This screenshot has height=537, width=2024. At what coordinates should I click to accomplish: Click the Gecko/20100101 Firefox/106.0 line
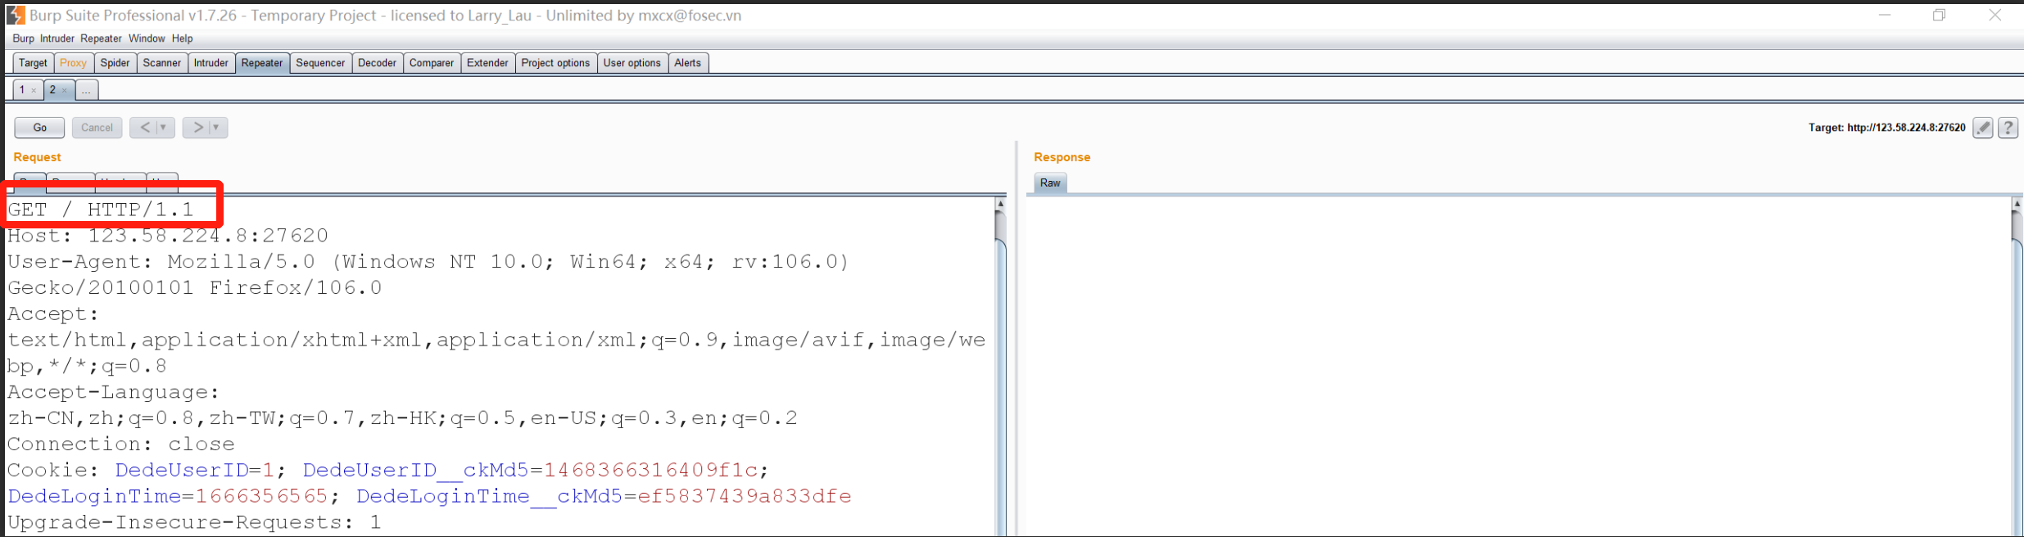(x=195, y=288)
